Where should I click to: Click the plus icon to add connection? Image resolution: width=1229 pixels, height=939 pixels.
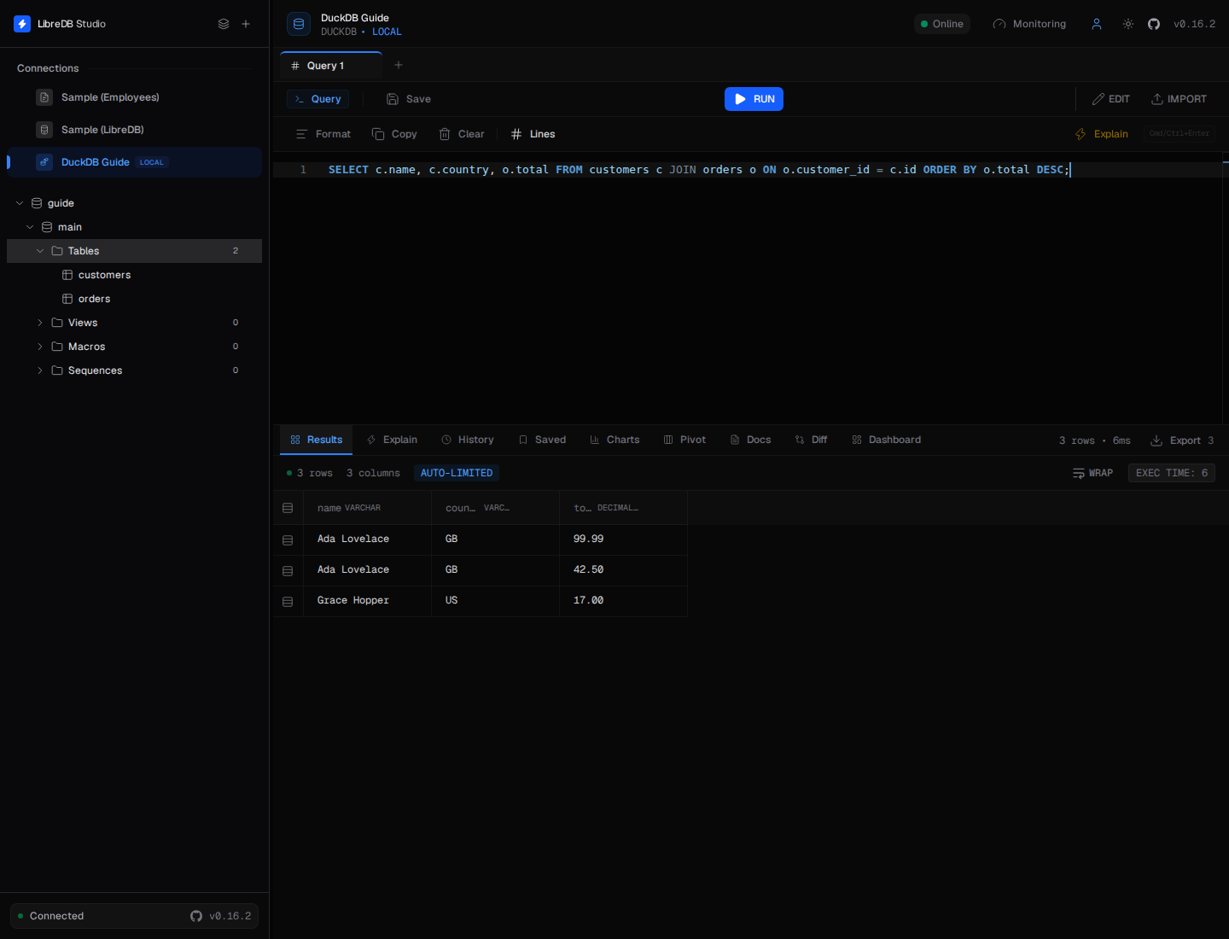coord(246,24)
